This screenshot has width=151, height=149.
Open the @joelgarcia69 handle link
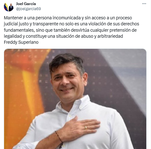click(28, 9)
